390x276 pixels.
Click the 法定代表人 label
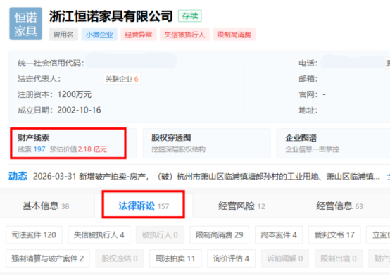tap(39, 79)
